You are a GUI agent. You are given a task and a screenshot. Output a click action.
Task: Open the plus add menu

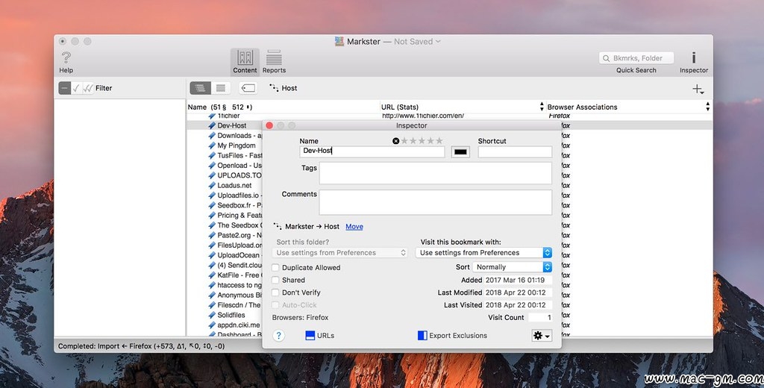[698, 89]
